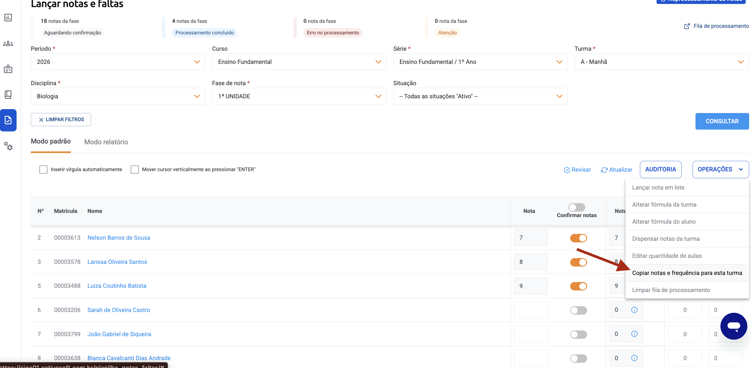This screenshot has width=751, height=368.
Task: Click the LIMPAR FILTROS button
Action: (x=61, y=120)
